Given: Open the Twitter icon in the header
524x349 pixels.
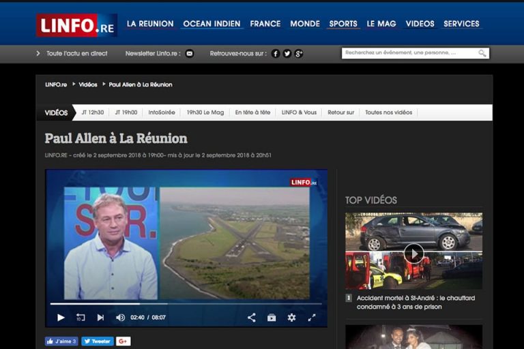Looking at the screenshot, I should (x=287, y=53).
